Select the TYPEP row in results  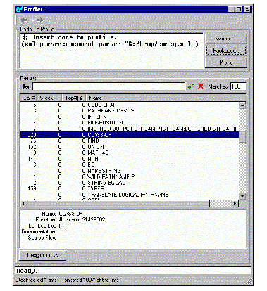[x=130, y=188]
